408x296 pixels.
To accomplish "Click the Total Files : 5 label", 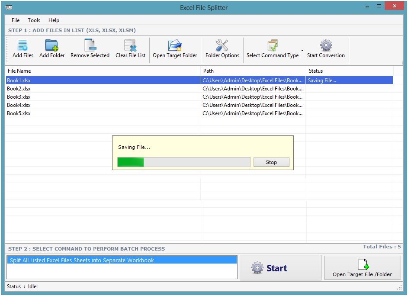I will pyautogui.click(x=382, y=247).
